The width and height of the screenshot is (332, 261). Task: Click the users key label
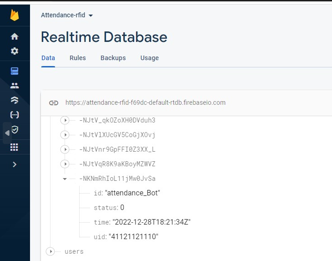coord(74,251)
